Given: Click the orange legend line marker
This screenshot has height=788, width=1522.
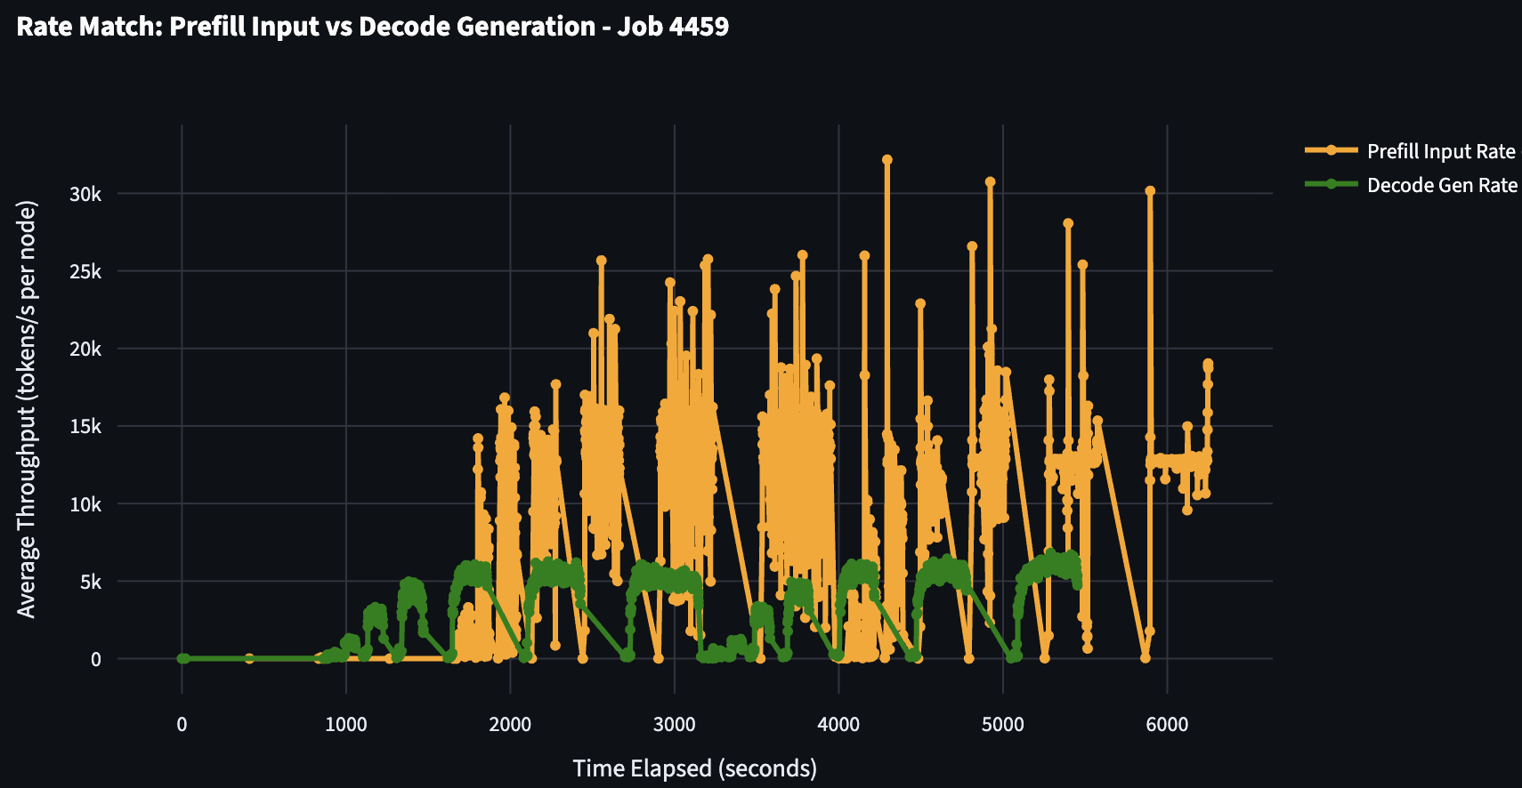Looking at the screenshot, I should coord(1331,150).
